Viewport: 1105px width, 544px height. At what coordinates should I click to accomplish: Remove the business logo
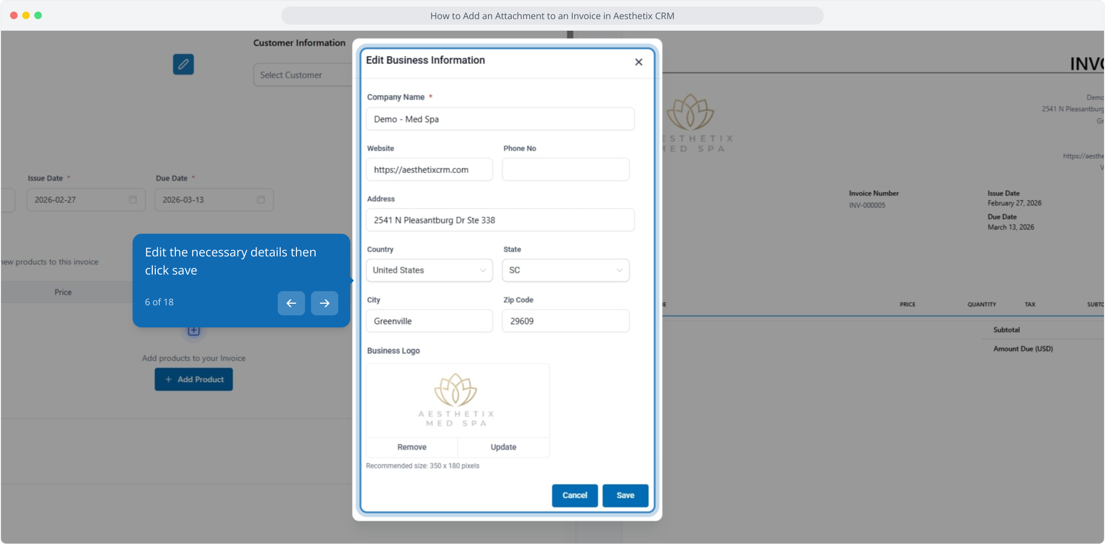(x=411, y=447)
